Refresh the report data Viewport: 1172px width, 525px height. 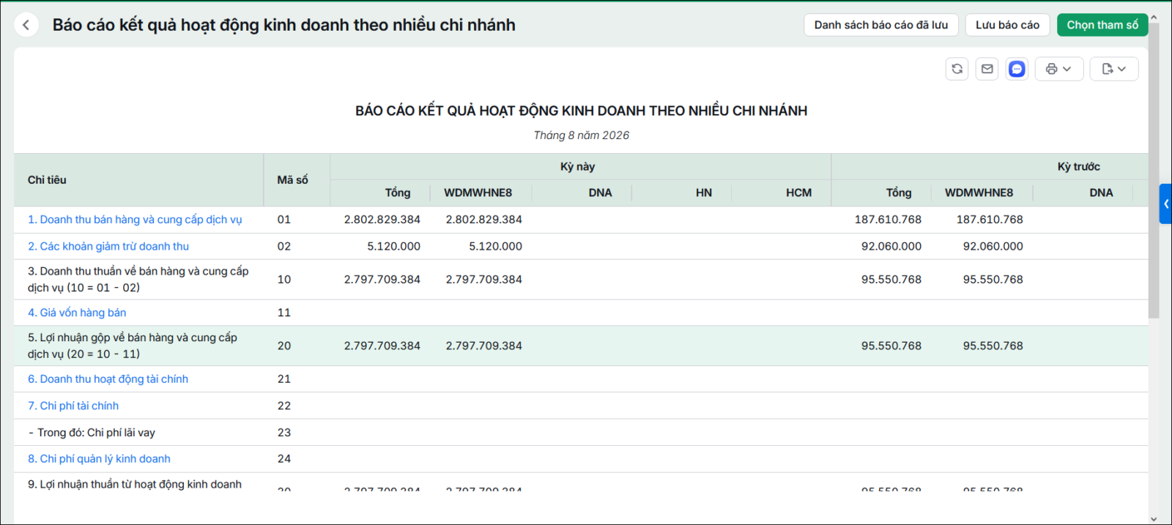[957, 69]
